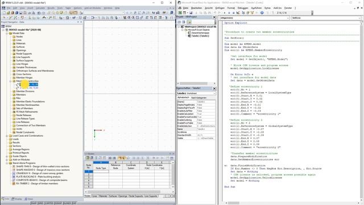Click the Tabelle1 worksheet icon in VBA tree
This screenshot has width=364, height=205.
pyautogui.click(x=189, y=36)
